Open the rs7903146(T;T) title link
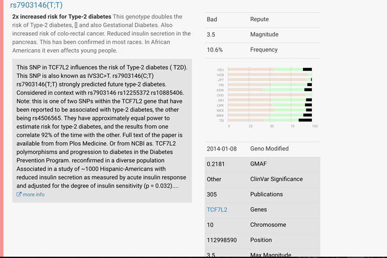387x258 pixels. pos(36,4)
